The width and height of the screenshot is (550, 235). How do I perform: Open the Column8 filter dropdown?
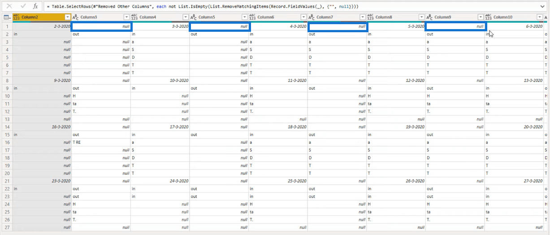coord(421,17)
